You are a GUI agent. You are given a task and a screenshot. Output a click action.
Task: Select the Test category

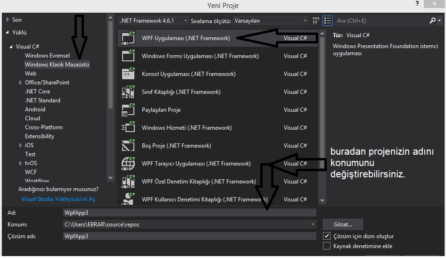30,154
